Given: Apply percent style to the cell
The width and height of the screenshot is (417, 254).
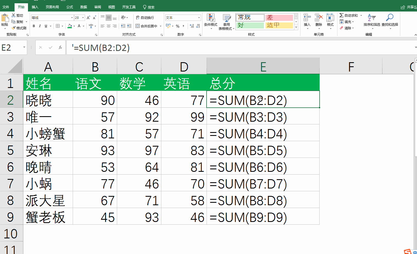Looking at the screenshot, I should [178, 26].
